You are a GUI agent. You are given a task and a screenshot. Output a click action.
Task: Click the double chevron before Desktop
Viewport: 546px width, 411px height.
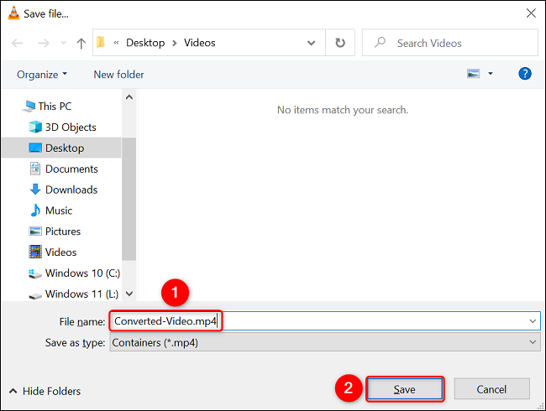[116, 43]
